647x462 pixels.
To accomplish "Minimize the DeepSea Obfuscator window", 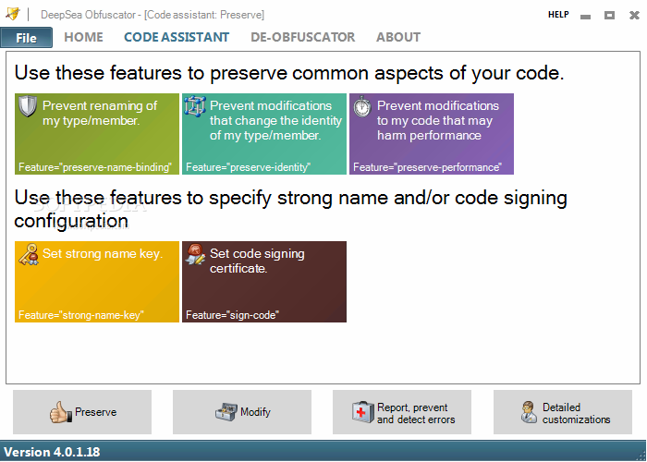I will point(585,16).
